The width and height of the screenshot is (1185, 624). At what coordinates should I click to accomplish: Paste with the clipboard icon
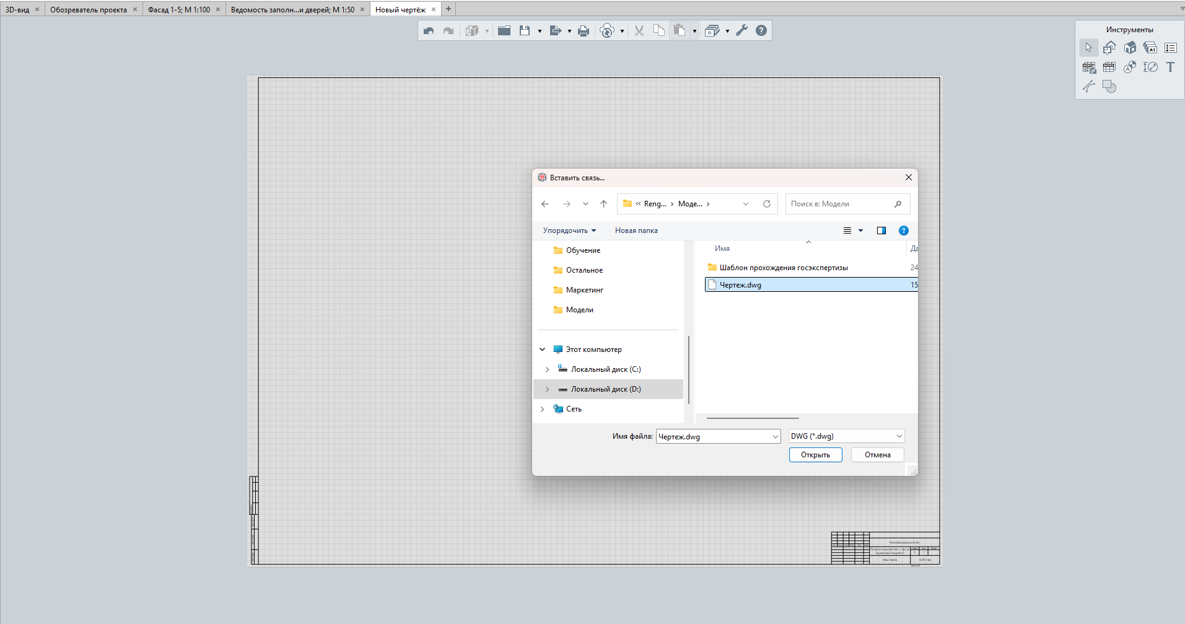[680, 30]
